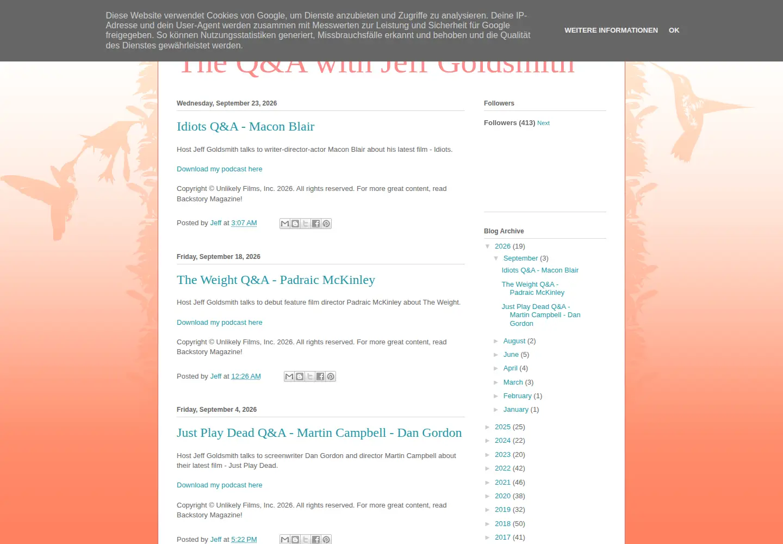The height and width of the screenshot is (544, 783).
Task: Share Idiots Q&A post to Facebook
Action: 316,224
